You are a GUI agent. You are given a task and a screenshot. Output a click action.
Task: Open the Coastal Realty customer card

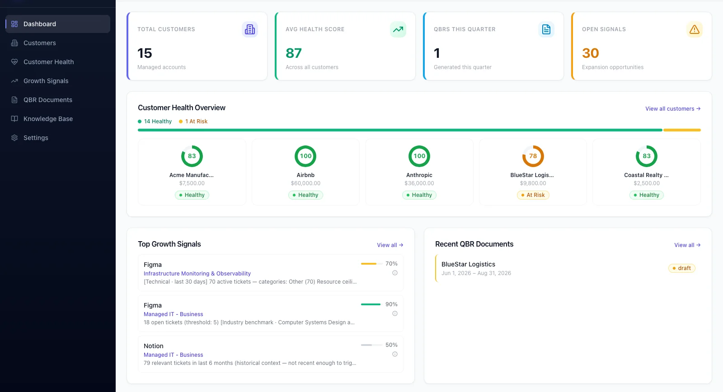(647, 172)
